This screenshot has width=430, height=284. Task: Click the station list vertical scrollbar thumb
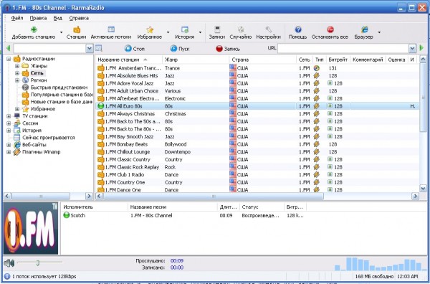pyautogui.click(x=423, y=98)
